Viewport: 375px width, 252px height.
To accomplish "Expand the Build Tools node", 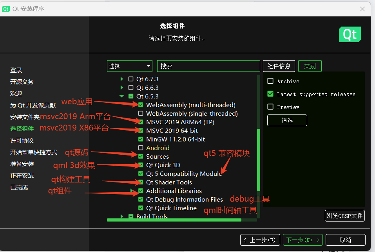I will [122, 216].
